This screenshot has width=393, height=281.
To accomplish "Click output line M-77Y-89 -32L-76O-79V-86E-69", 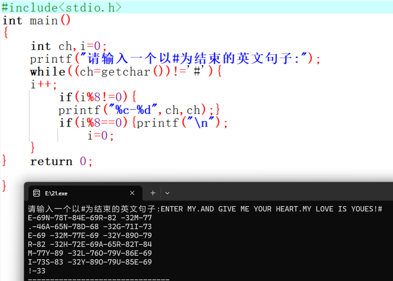I will coord(90,253).
